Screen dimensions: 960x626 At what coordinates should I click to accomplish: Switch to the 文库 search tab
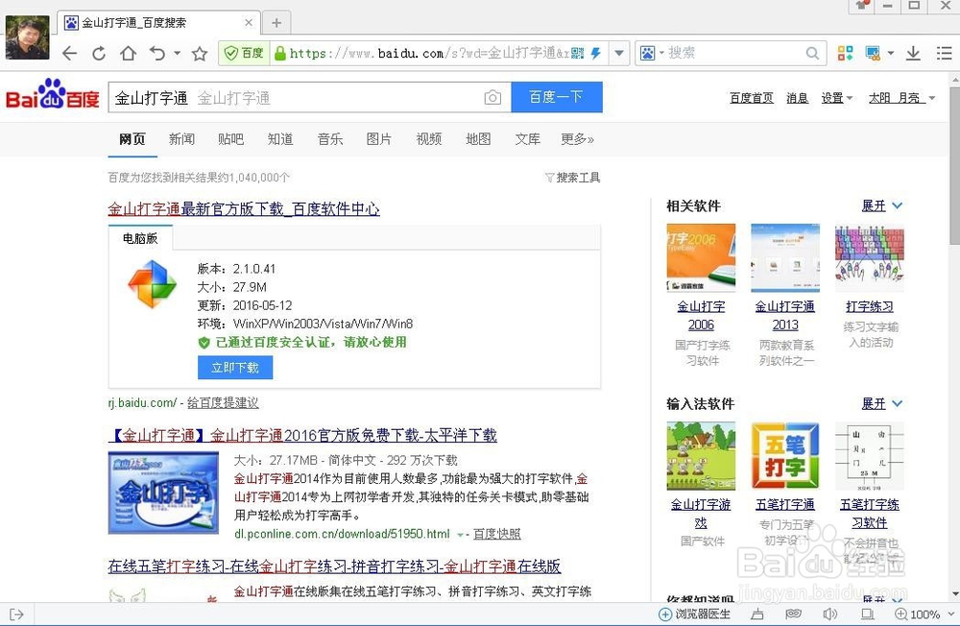pyautogui.click(x=528, y=139)
